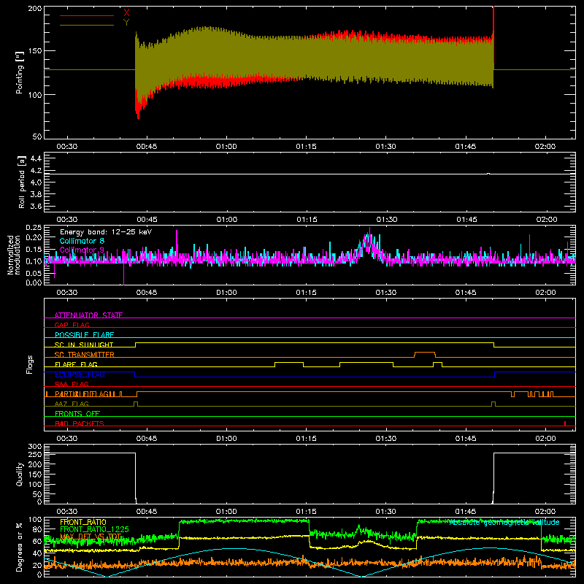Click the SAA_FLAG label
The width and height of the screenshot is (584, 584).
click(x=72, y=384)
